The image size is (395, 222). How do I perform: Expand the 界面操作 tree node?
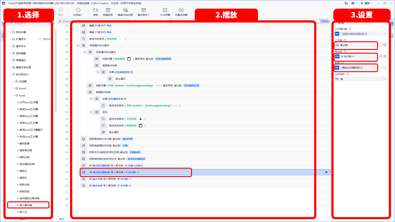click(x=10, y=60)
